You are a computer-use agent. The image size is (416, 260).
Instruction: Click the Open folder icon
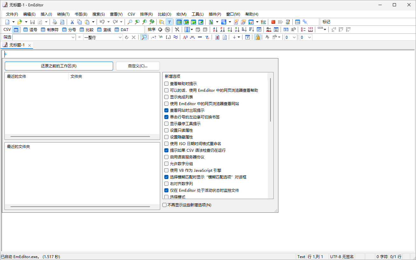point(20,22)
